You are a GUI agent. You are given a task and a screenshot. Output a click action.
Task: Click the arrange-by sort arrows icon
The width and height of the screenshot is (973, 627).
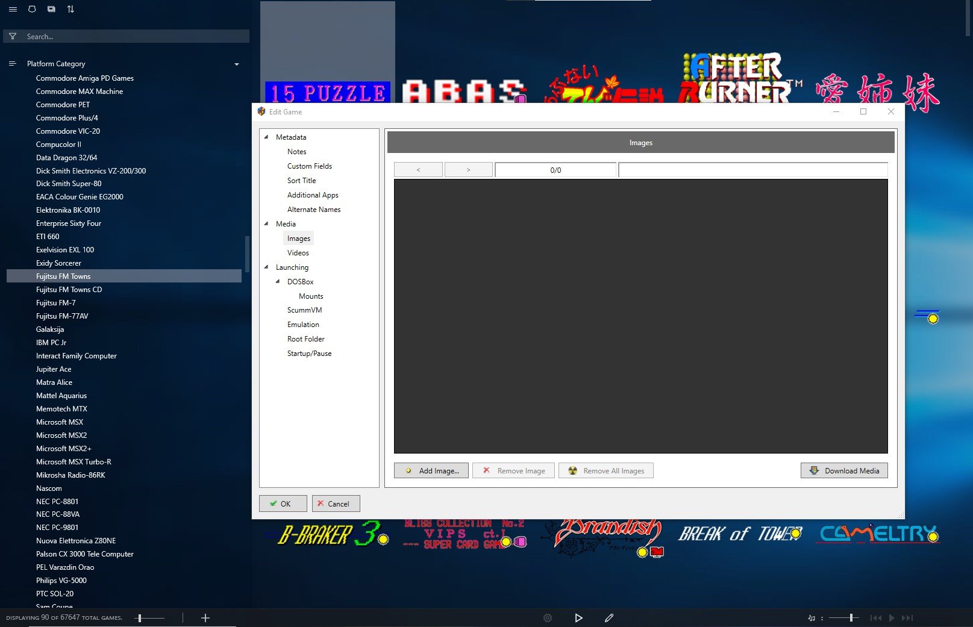[x=70, y=9]
